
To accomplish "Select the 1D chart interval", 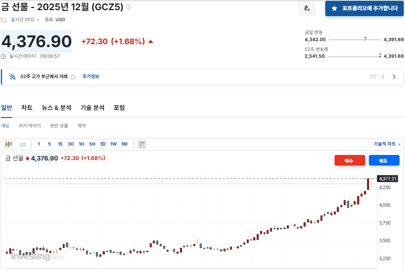I will coord(103,144).
